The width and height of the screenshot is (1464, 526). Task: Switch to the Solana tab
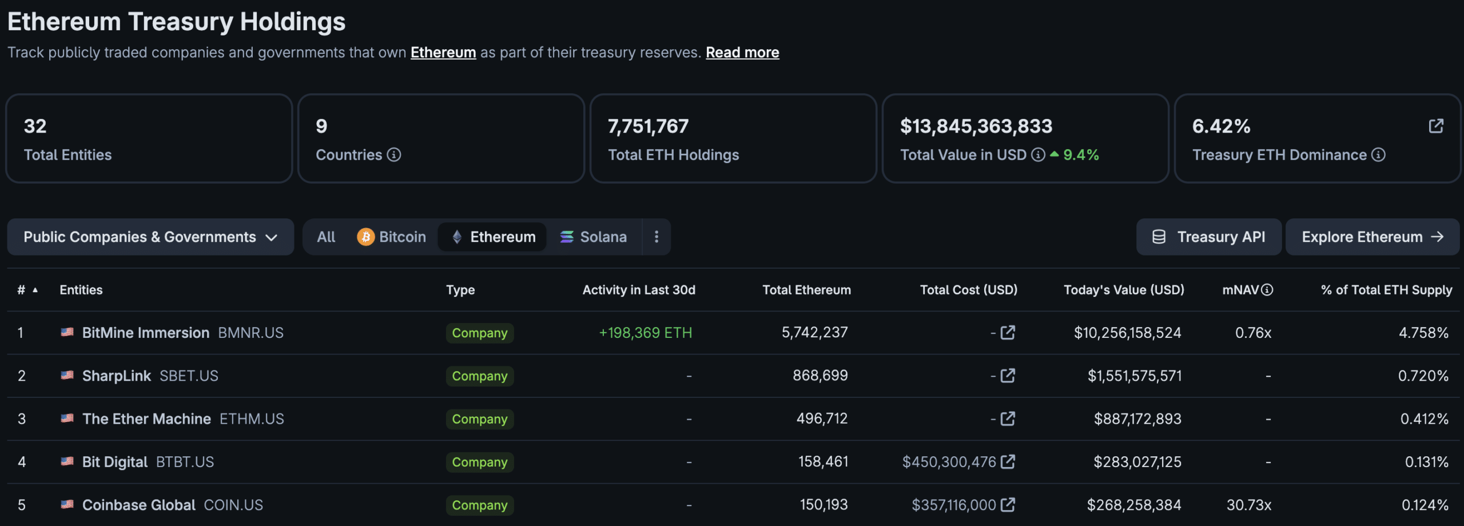tap(594, 237)
